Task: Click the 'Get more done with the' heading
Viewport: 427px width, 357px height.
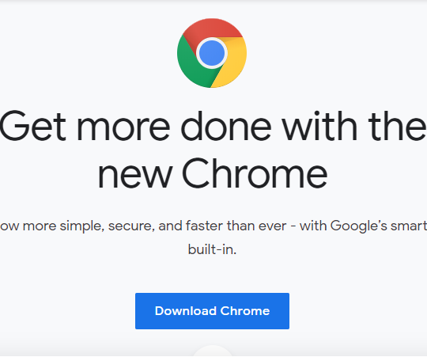Action: (x=213, y=126)
